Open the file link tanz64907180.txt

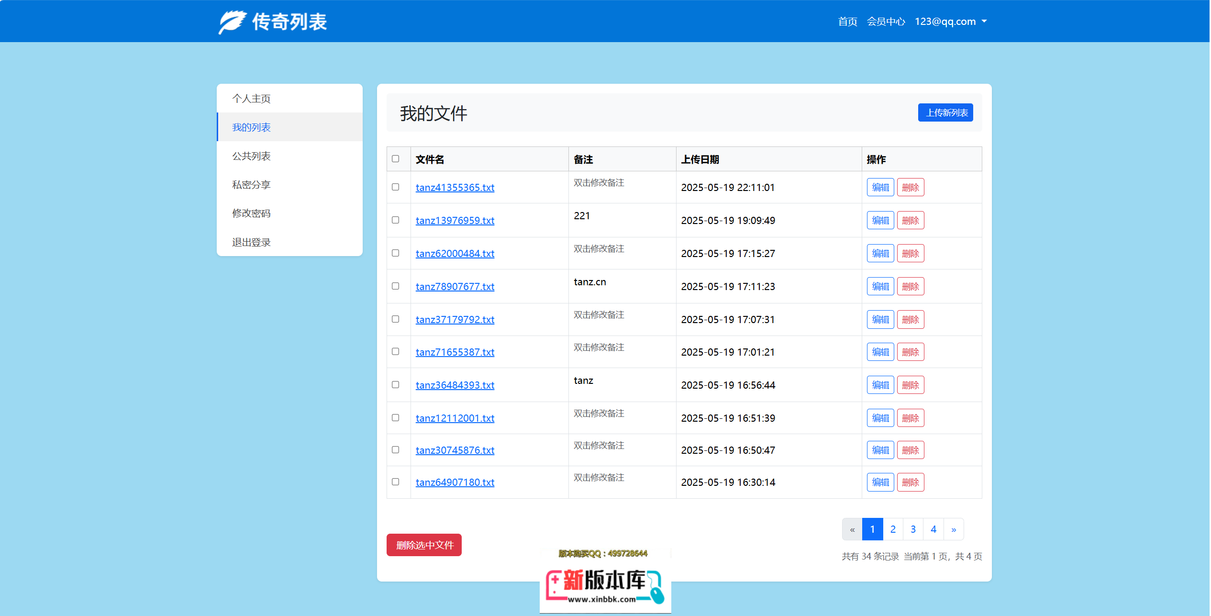coord(455,482)
